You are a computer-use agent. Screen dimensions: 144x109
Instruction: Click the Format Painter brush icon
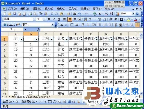[69, 14]
